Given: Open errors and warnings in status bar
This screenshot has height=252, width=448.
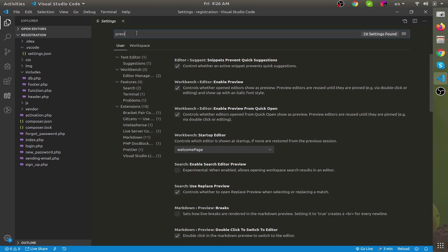Looking at the screenshot, I should tap(12, 249).
